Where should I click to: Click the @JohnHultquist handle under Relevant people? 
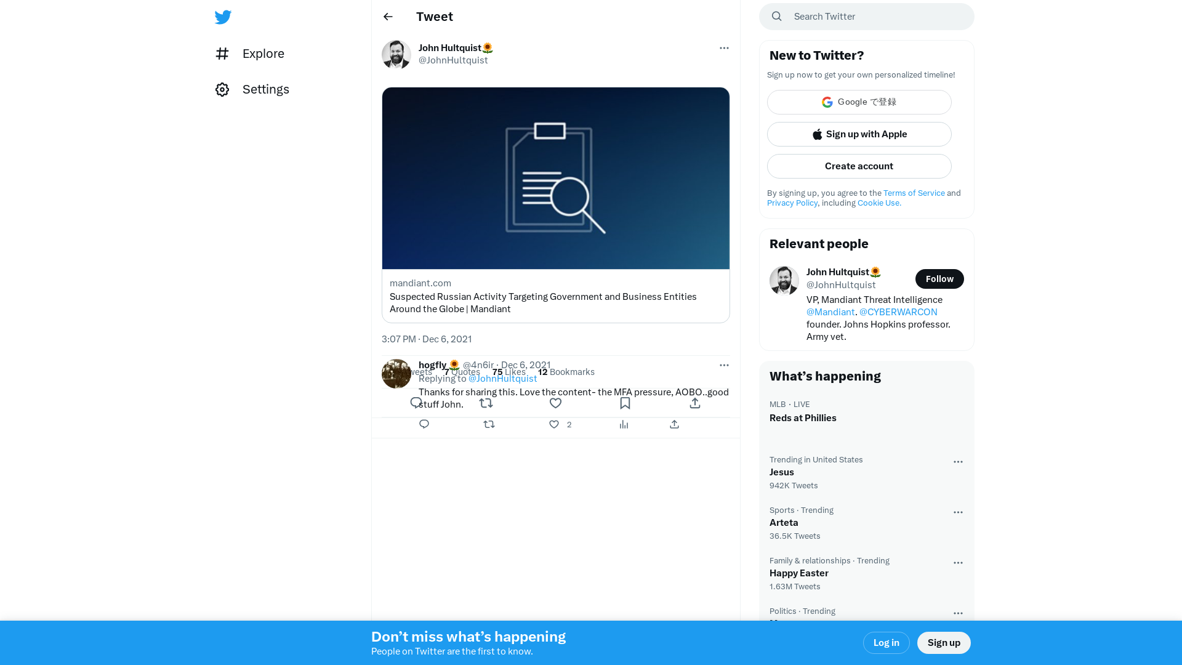point(841,285)
